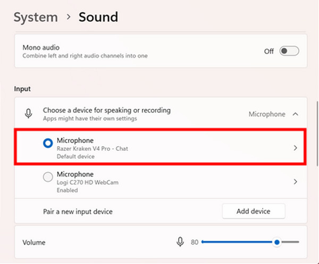This screenshot has width=319, height=264.
Task: Select the Logi C270 HD WebCam microphone radio button
Action: [x=48, y=177]
